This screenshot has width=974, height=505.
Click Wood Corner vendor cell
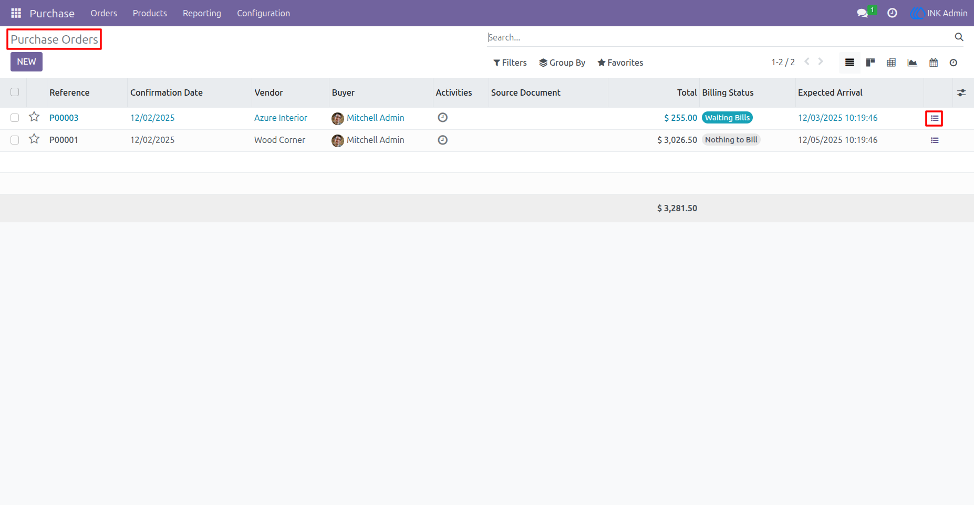click(x=279, y=140)
